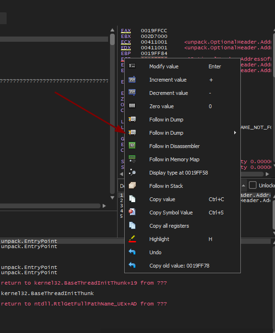Click the left pane scroll-up arrow
The width and height of the screenshot is (275, 333).
pos(112,30)
